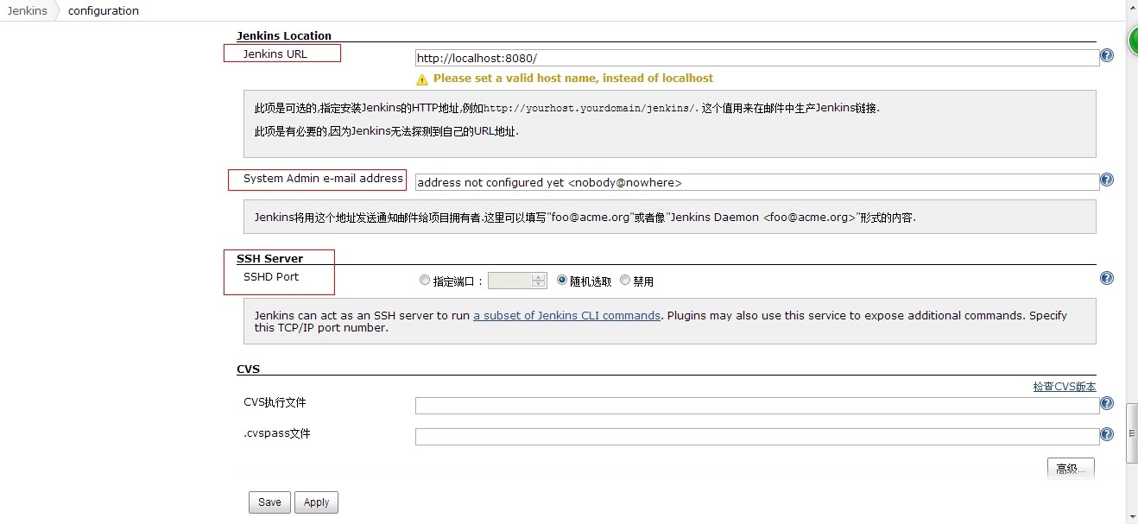Click the page vertical scrollbar thumb

[x=1132, y=434]
